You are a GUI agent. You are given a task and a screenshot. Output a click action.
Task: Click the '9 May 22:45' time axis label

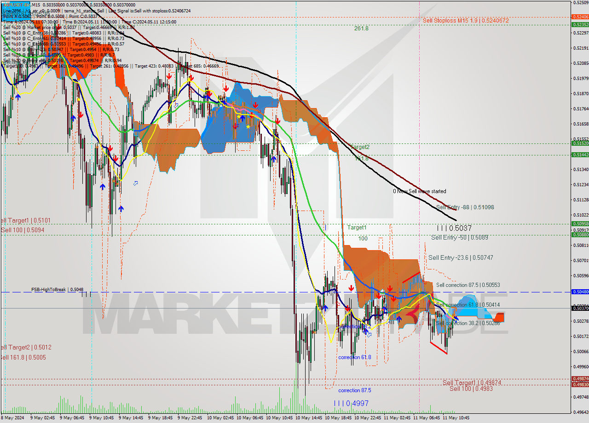pos(190,418)
